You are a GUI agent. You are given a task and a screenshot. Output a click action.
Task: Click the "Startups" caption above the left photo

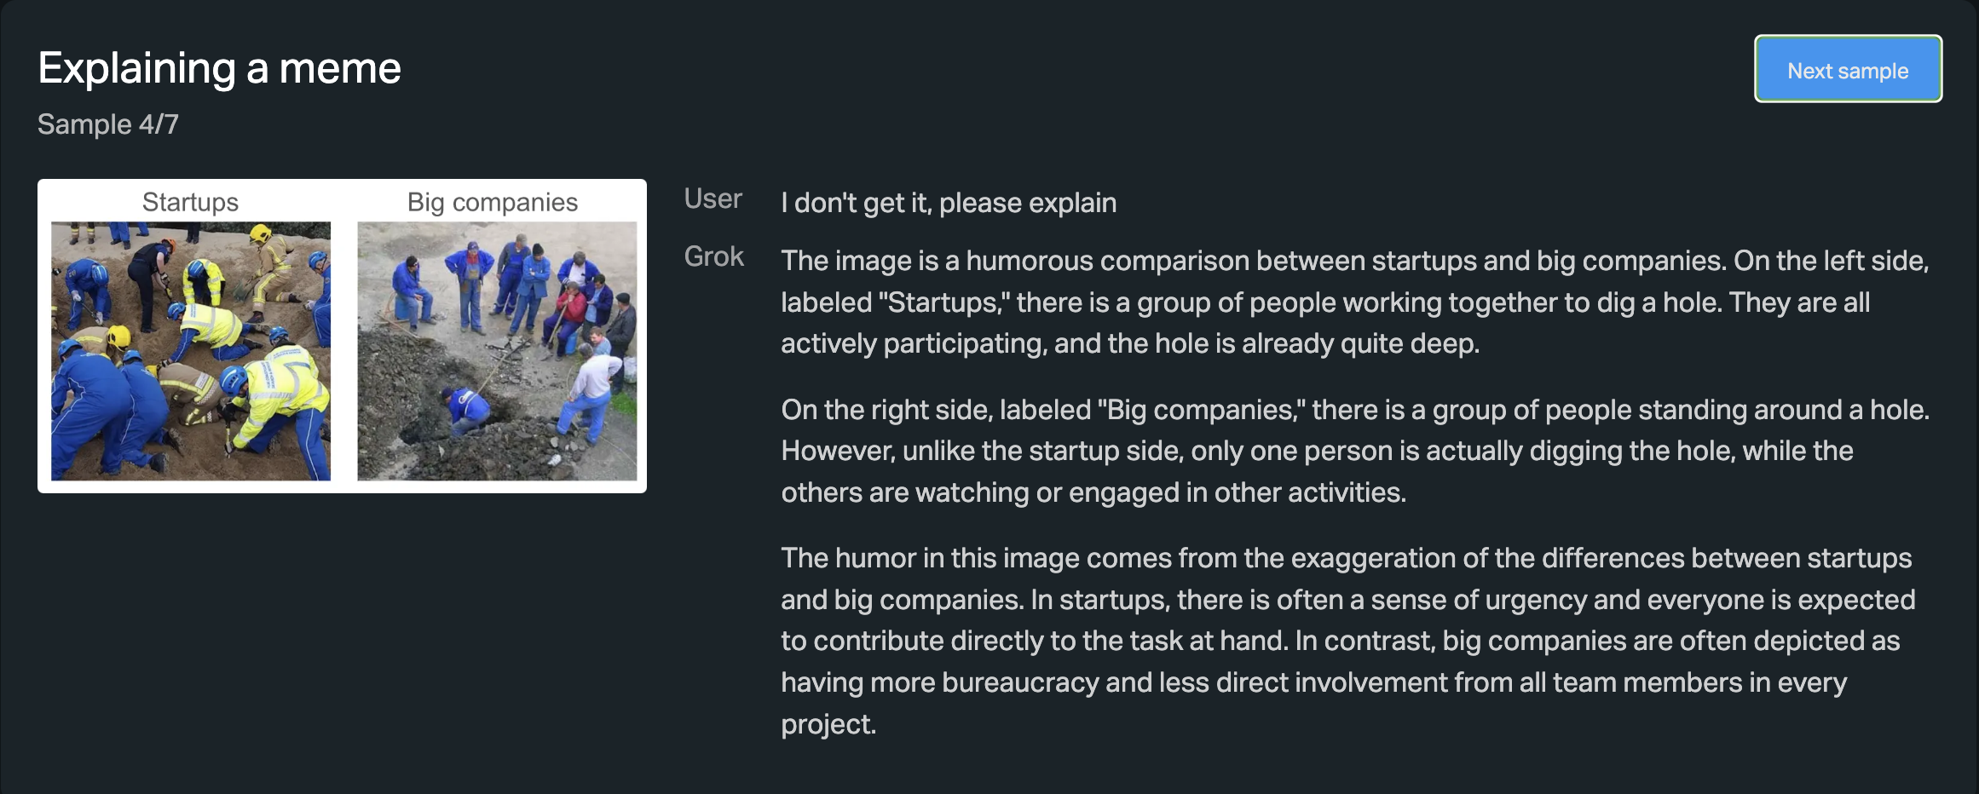190,202
